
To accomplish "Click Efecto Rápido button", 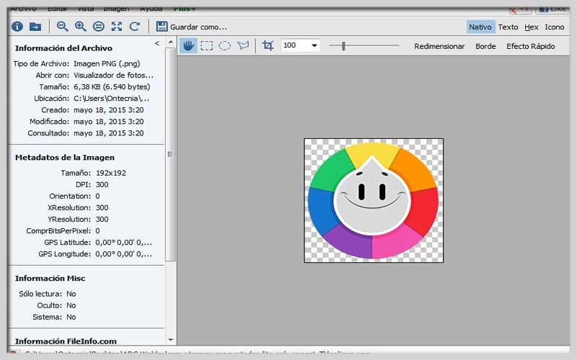I will (531, 46).
